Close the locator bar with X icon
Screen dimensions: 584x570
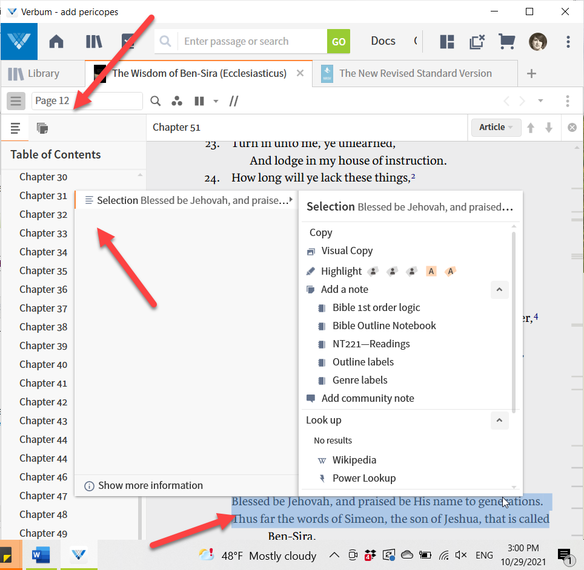(x=572, y=128)
